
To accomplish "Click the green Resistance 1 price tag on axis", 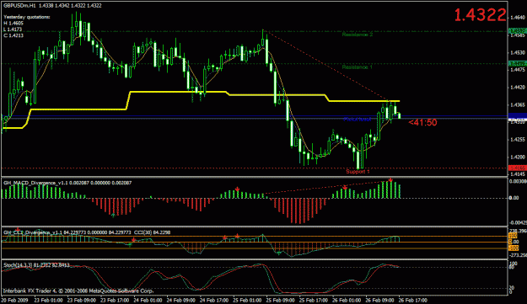I will point(517,64).
